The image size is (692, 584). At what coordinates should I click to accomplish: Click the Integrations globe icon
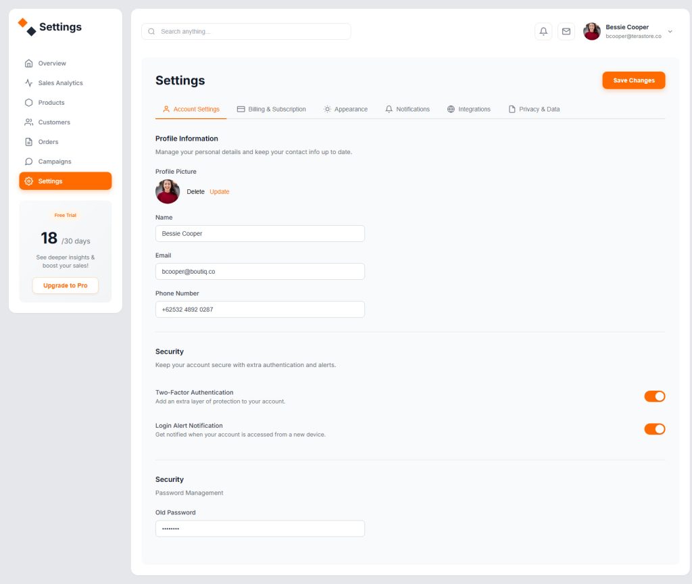click(451, 109)
